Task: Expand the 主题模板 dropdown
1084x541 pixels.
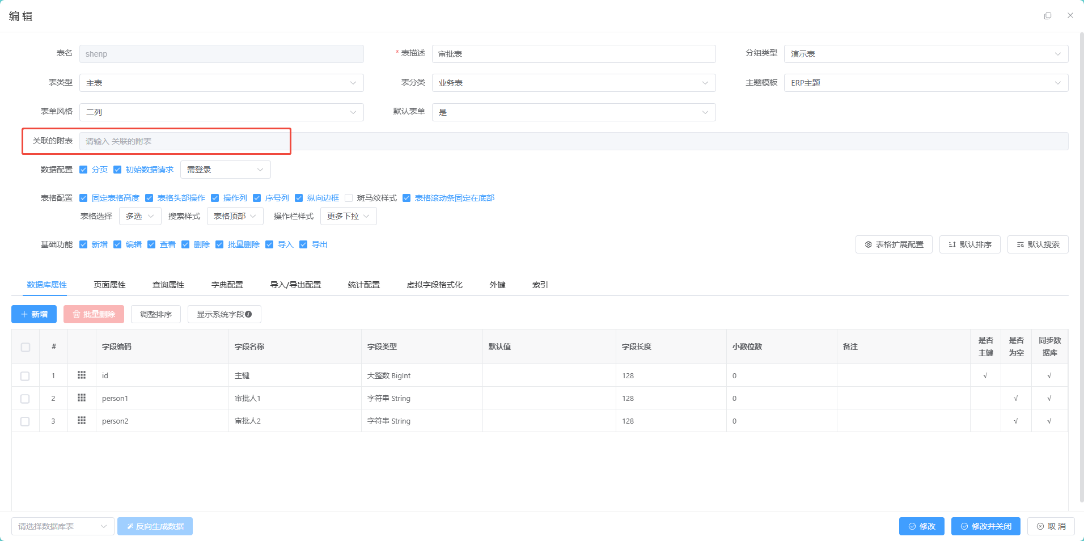Action: [926, 83]
